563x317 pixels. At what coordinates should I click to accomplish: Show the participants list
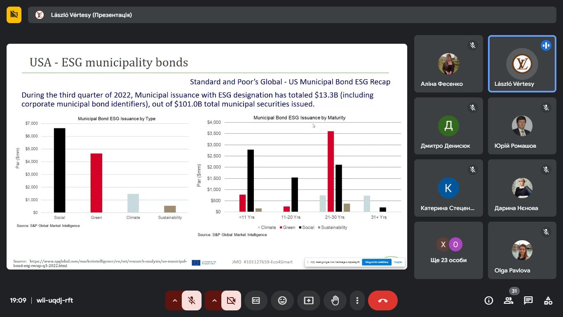[x=509, y=300]
